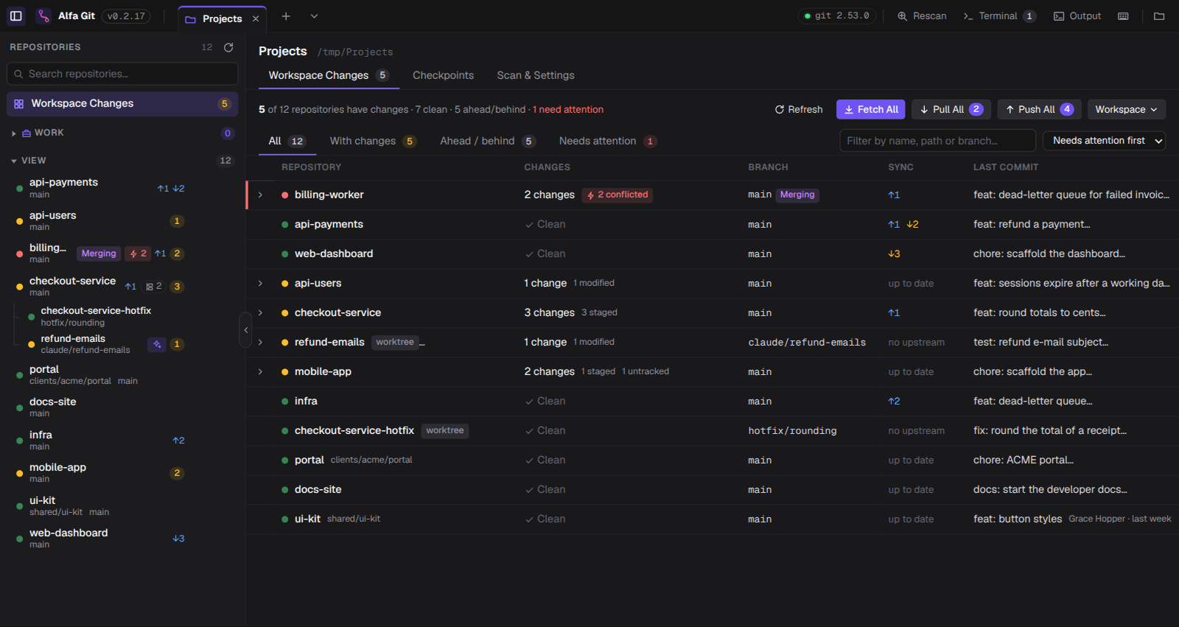Open the Workspace dropdown menu
The height and width of the screenshot is (627, 1179).
pos(1126,110)
